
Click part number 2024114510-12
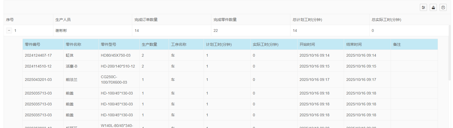coord(38,66)
